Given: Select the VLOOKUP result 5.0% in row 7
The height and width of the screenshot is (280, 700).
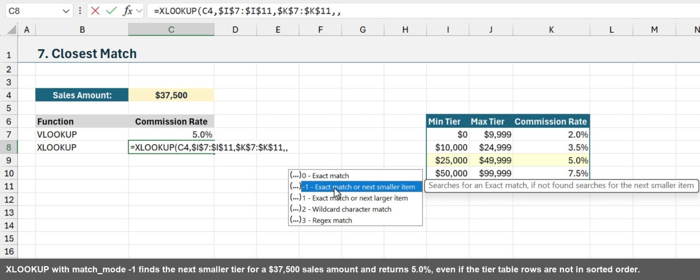Looking at the screenshot, I should 171,135.
